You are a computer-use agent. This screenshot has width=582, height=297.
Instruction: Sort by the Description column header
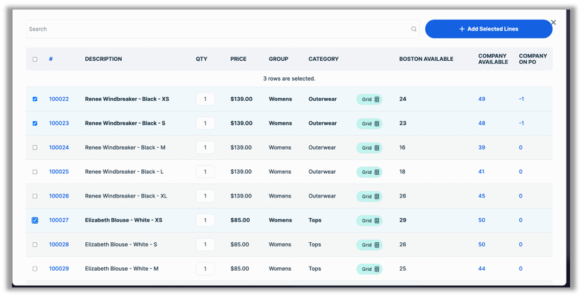pyautogui.click(x=103, y=59)
